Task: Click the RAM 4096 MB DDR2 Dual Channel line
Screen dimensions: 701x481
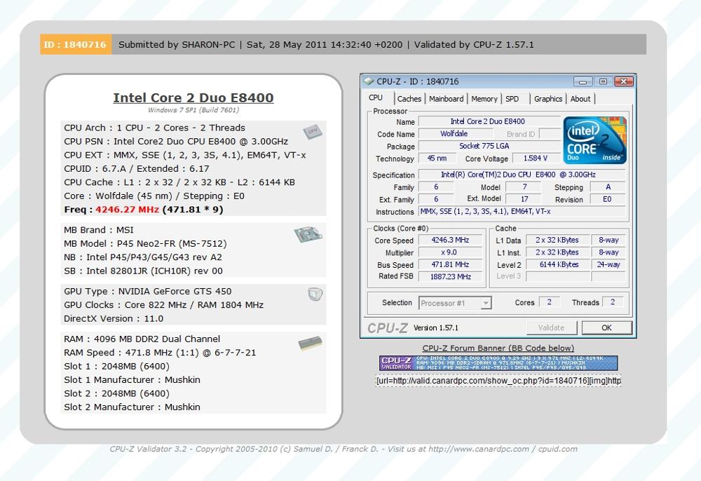Action: pyautogui.click(x=142, y=339)
